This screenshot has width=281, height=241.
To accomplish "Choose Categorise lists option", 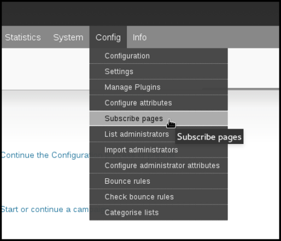I will click(159, 213).
